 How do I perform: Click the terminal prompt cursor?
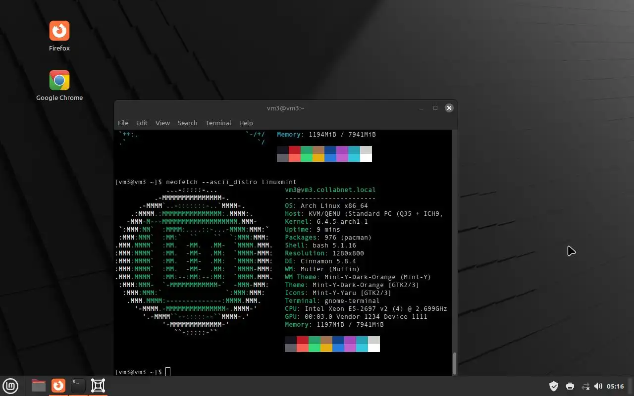[x=168, y=372]
